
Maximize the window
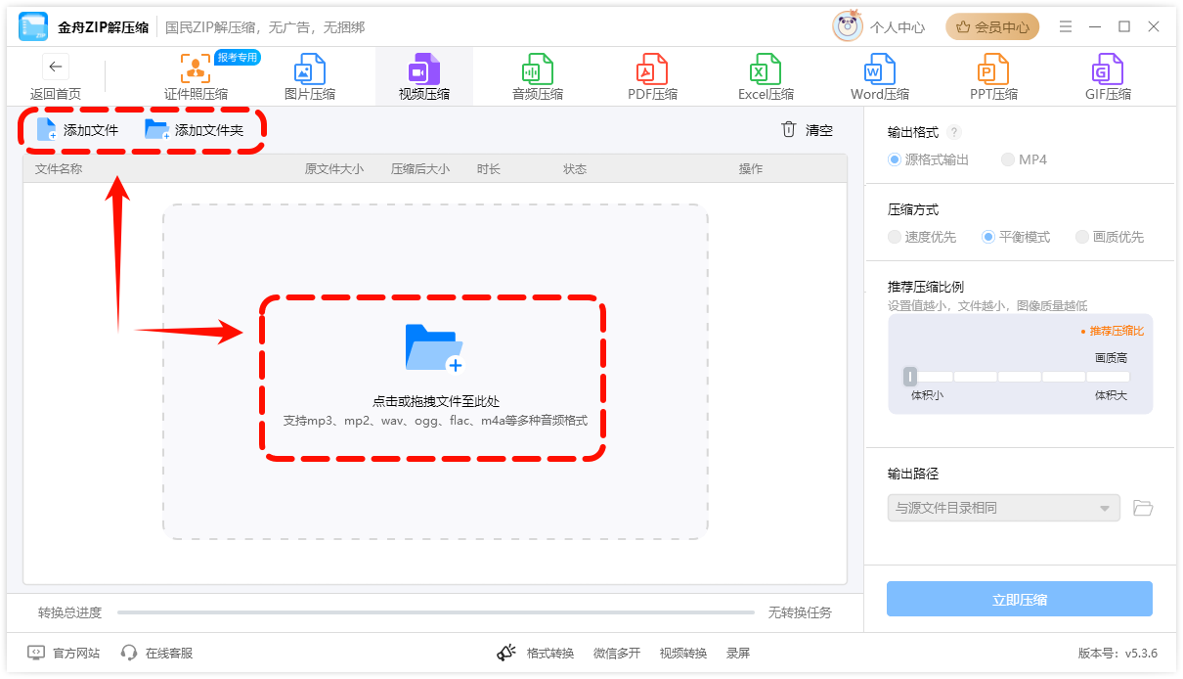point(1124,26)
